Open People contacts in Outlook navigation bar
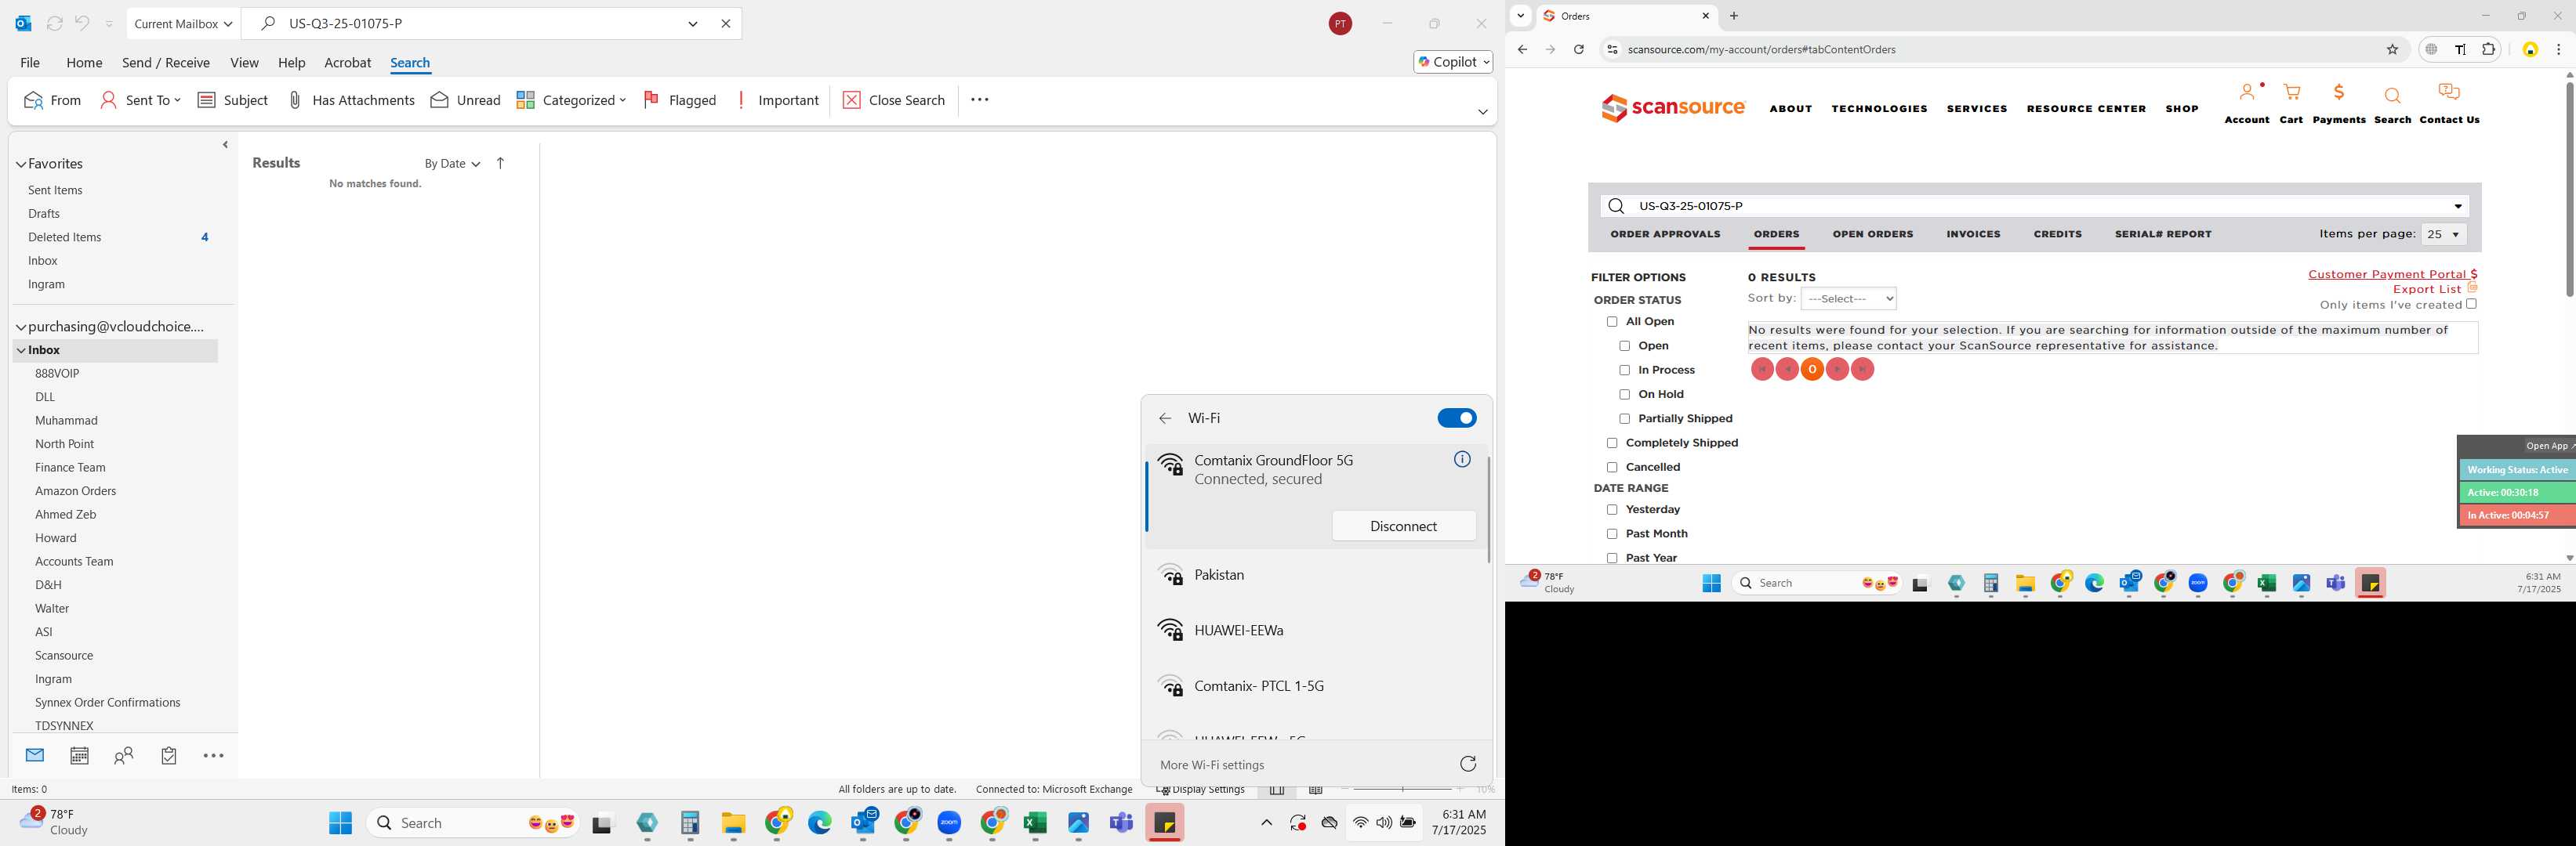The width and height of the screenshot is (2576, 846). pyautogui.click(x=124, y=755)
